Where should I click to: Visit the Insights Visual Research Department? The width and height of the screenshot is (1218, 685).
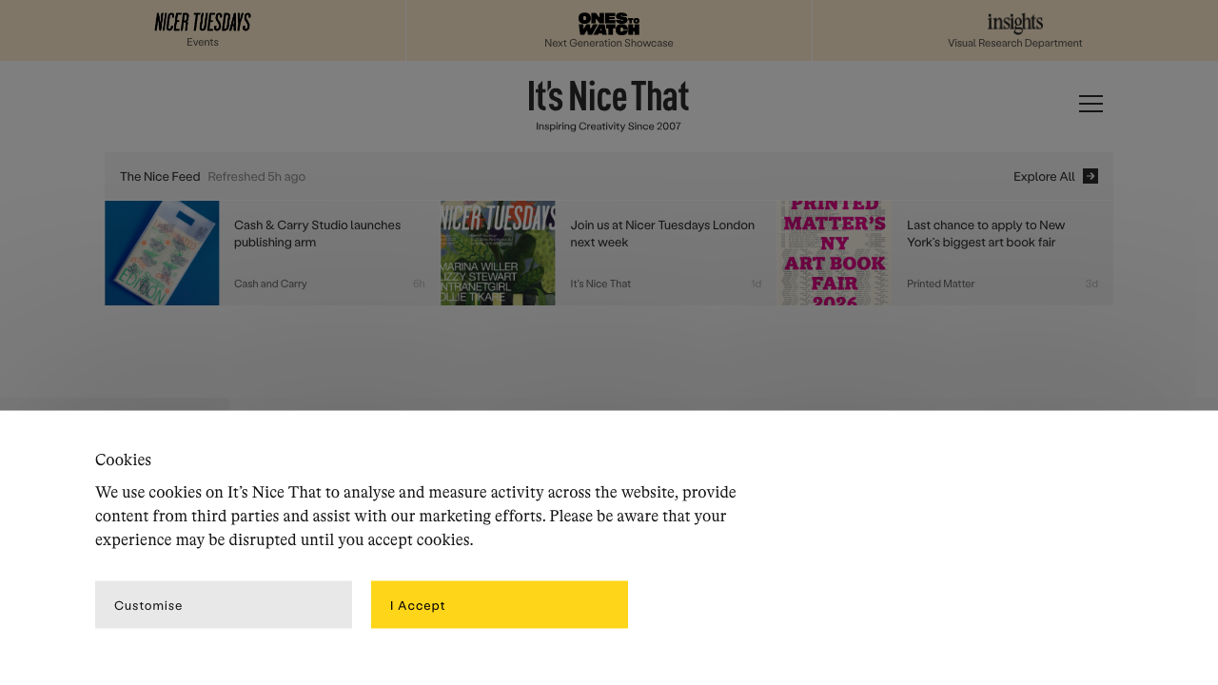click(1014, 24)
